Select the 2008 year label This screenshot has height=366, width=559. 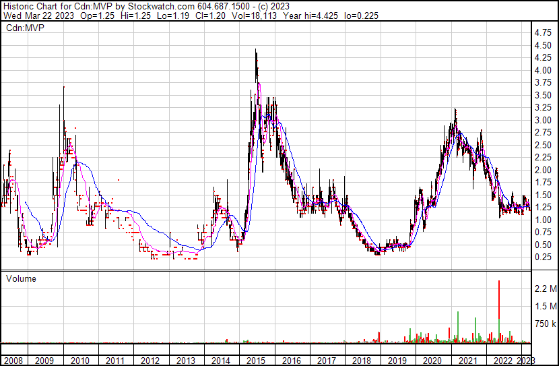(x=12, y=361)
